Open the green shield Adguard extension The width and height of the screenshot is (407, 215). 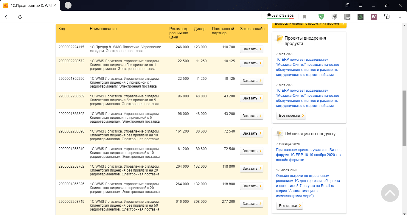[321, 17]
